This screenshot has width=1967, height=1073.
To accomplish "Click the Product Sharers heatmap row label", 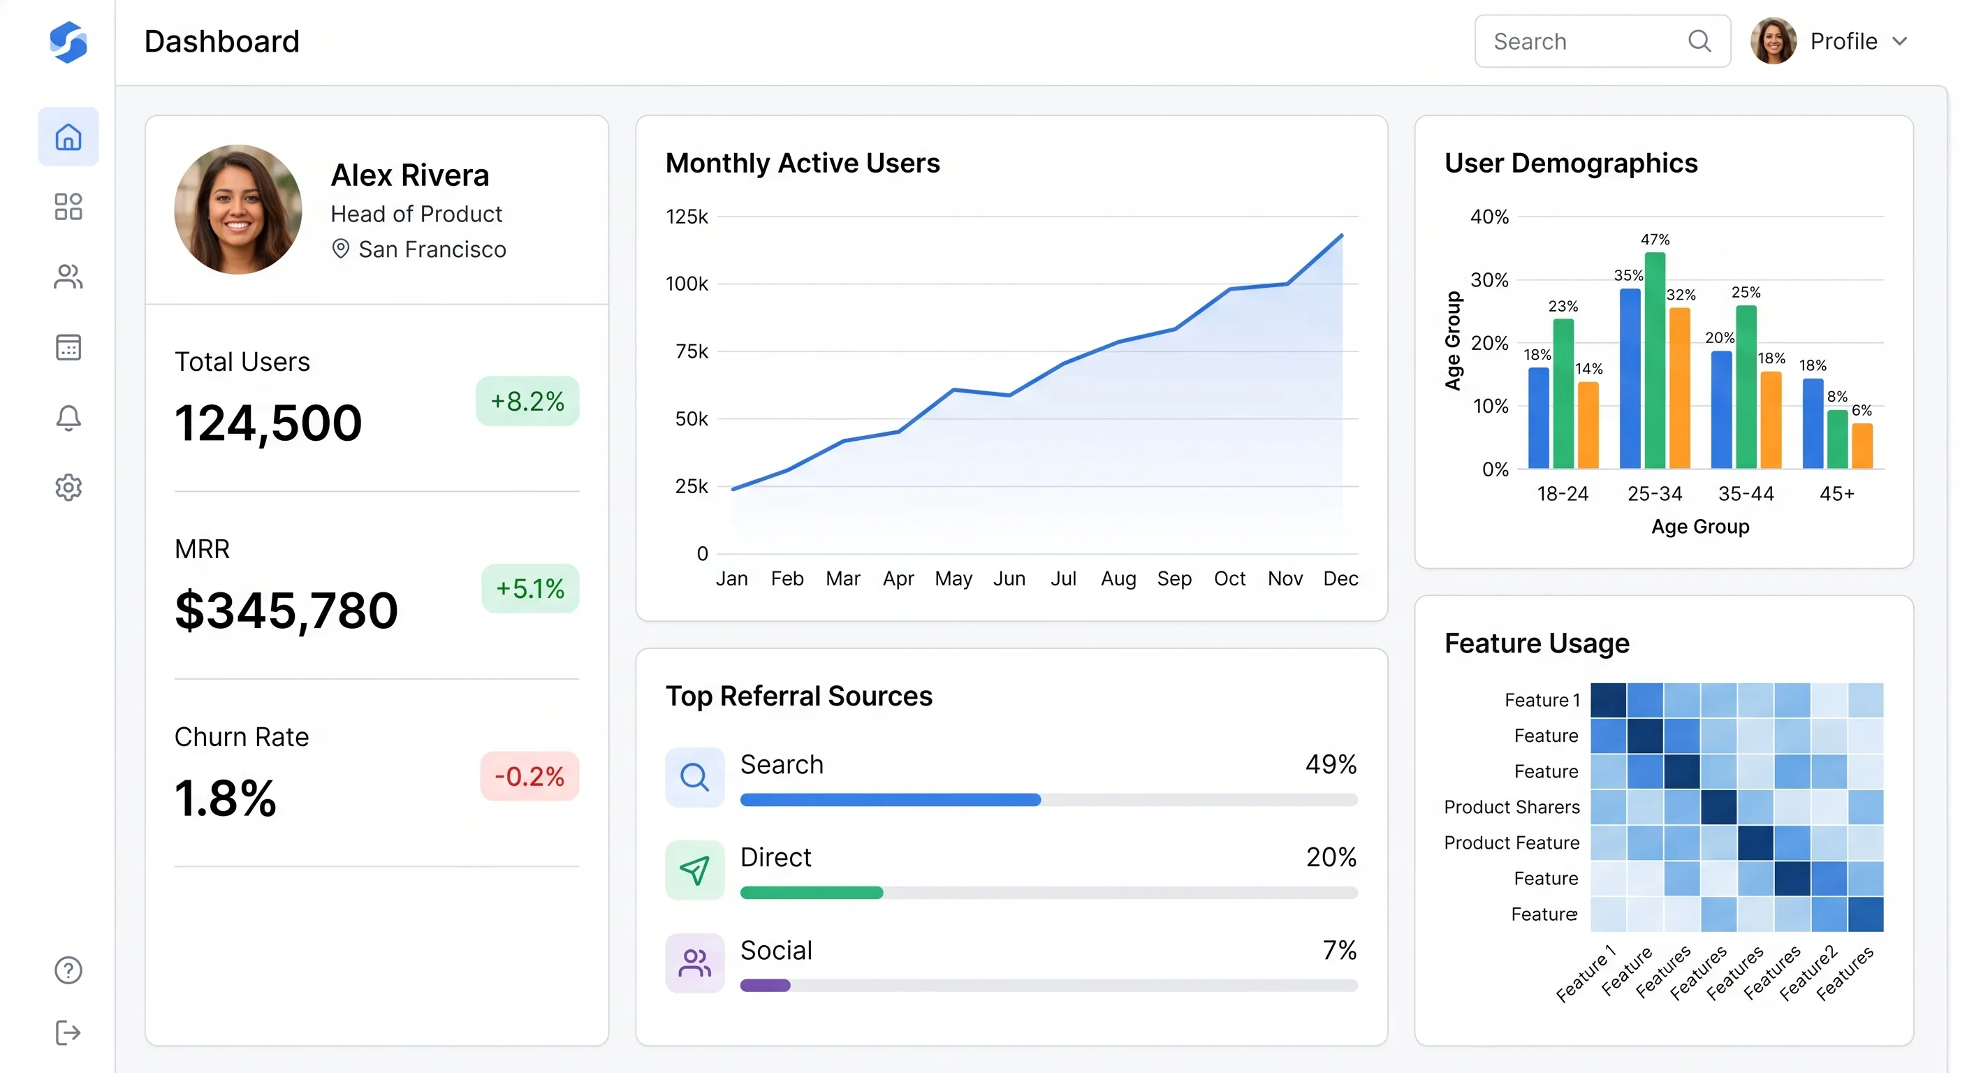I will tap(1511, 806).
